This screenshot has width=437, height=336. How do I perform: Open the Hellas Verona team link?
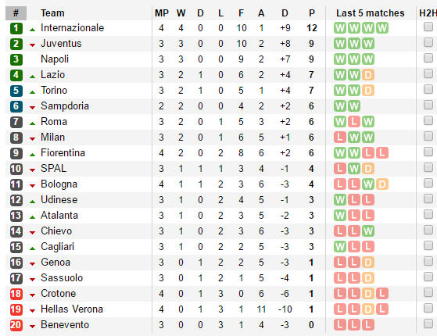click(x=72, y=309)
